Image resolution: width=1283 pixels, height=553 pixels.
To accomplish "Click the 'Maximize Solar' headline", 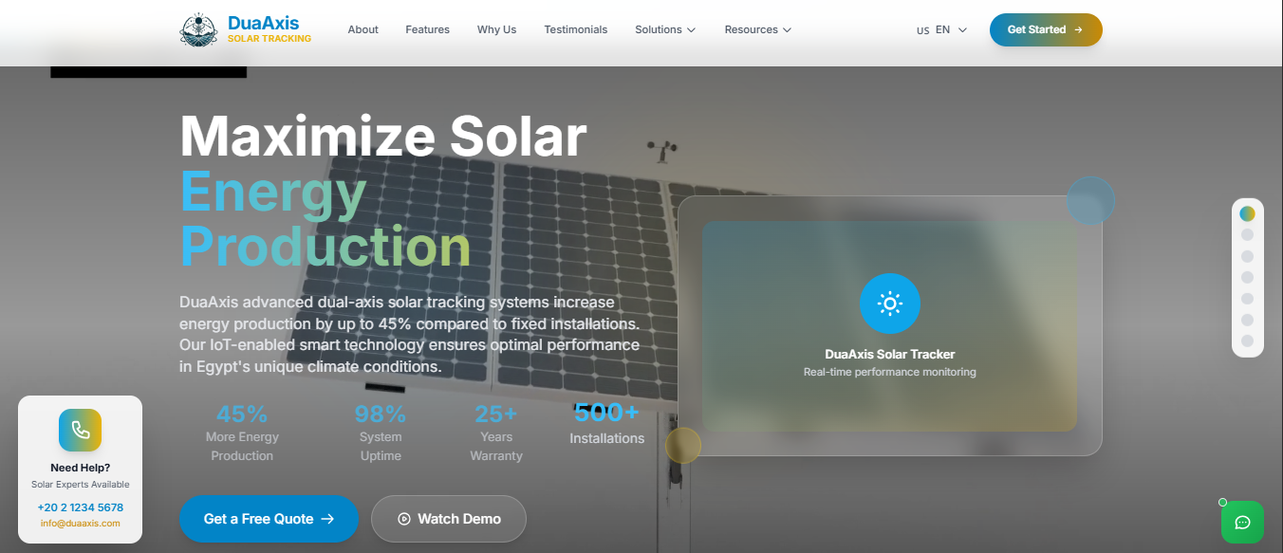I will coord(383,136).
